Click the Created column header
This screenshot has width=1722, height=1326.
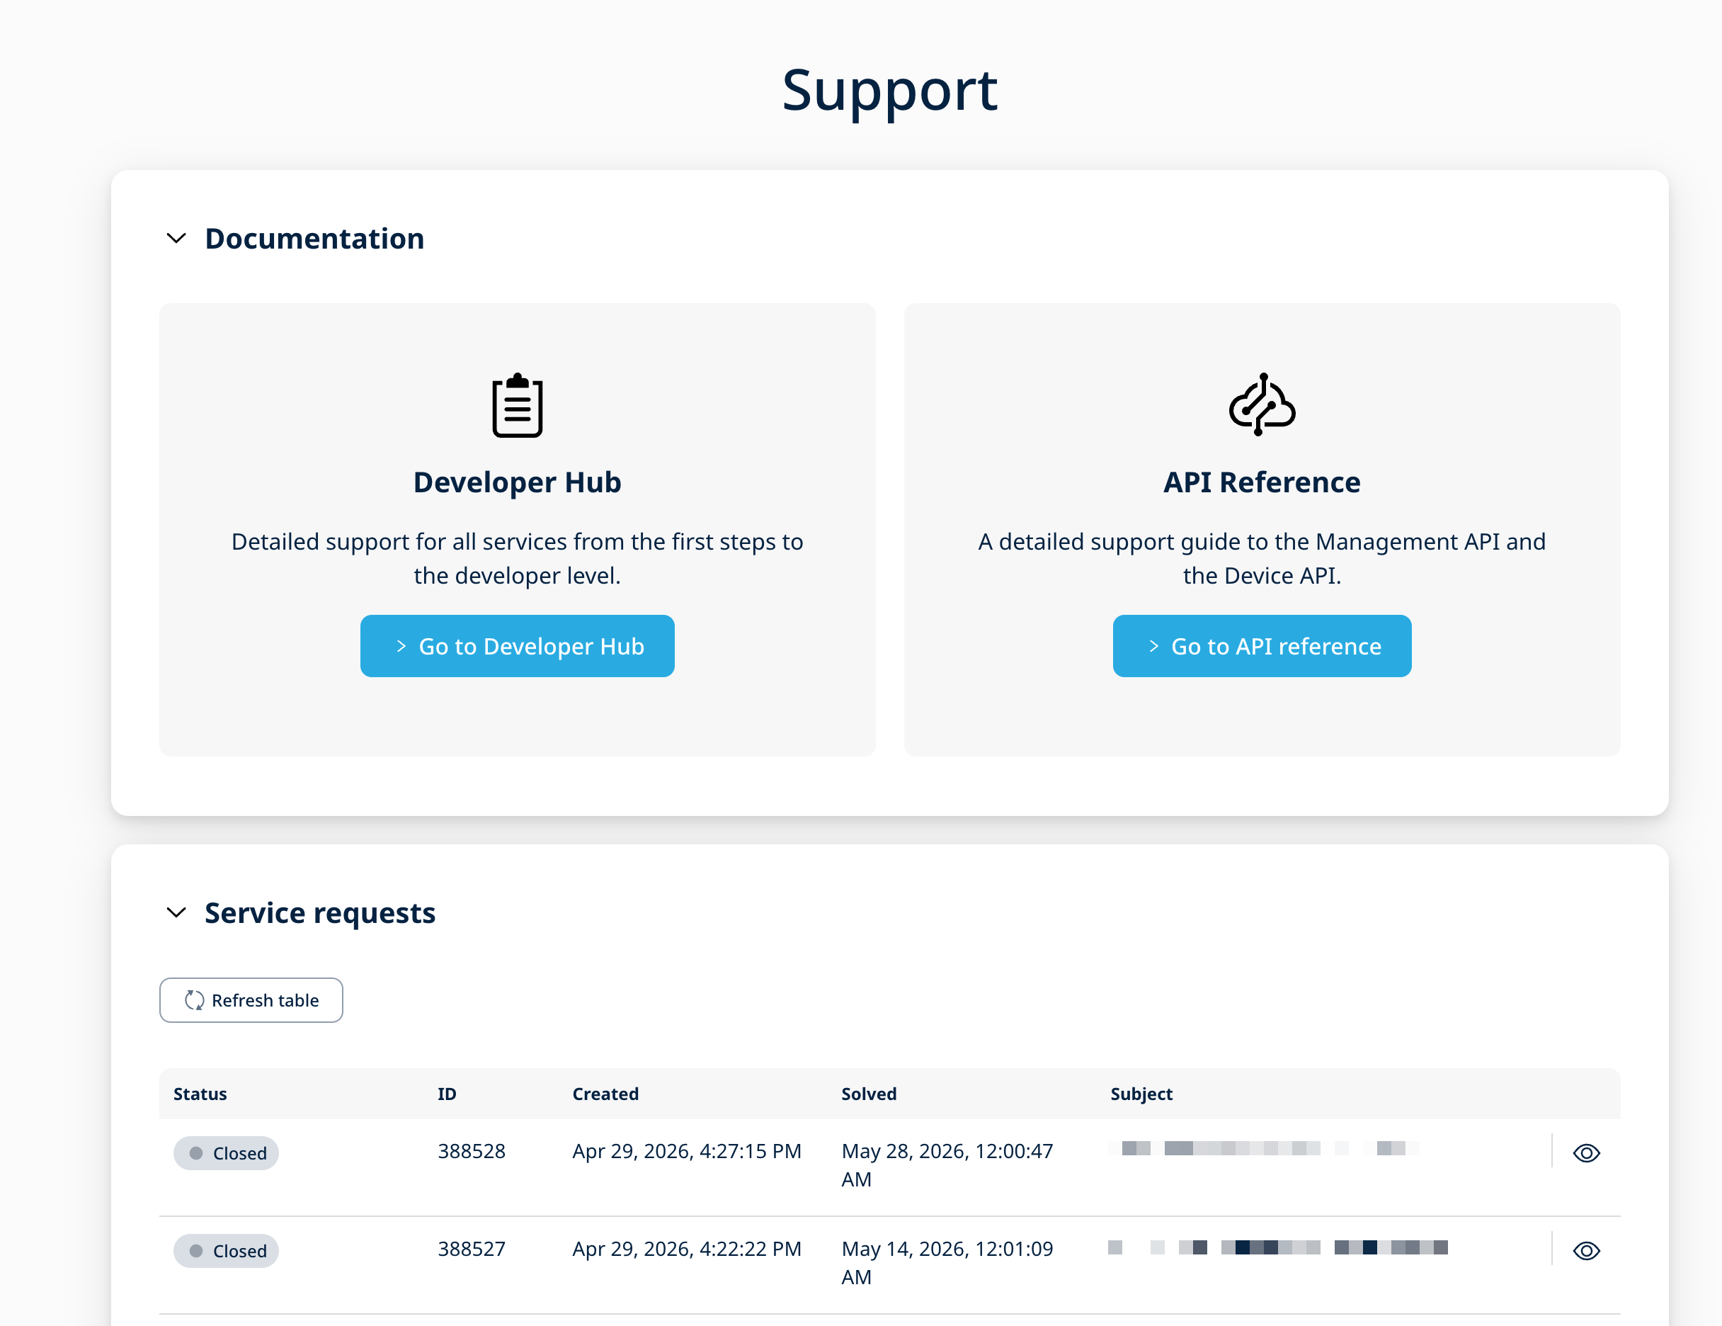point(605,1094)
